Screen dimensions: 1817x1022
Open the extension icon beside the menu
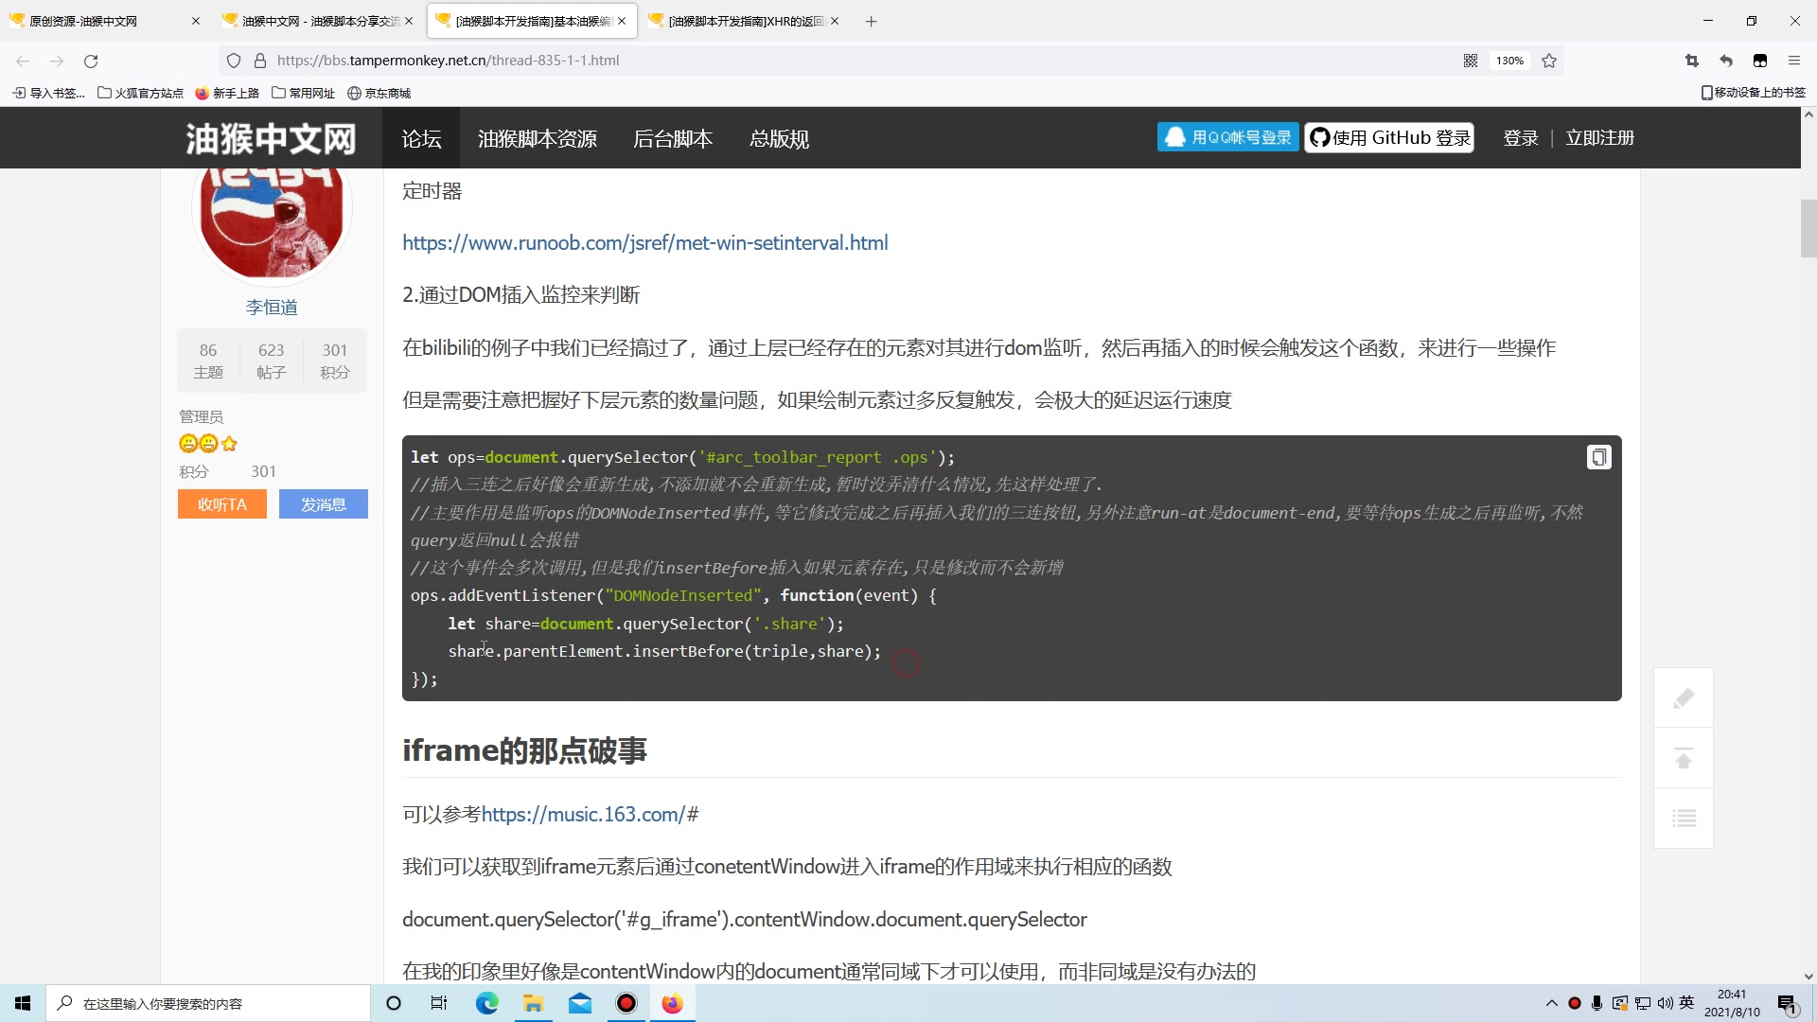1760,61
